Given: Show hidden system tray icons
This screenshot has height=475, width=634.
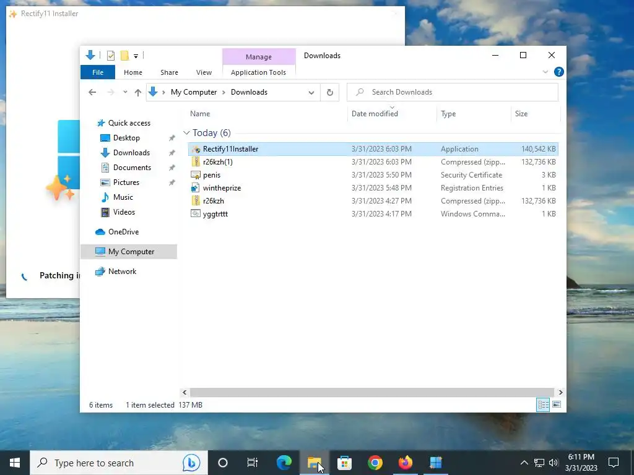Looking at the screenshot, I should coord(524,463).
